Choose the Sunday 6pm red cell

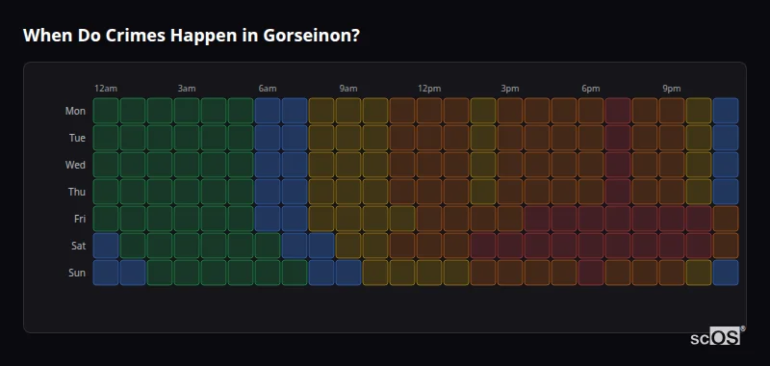[x=591, y=273]
